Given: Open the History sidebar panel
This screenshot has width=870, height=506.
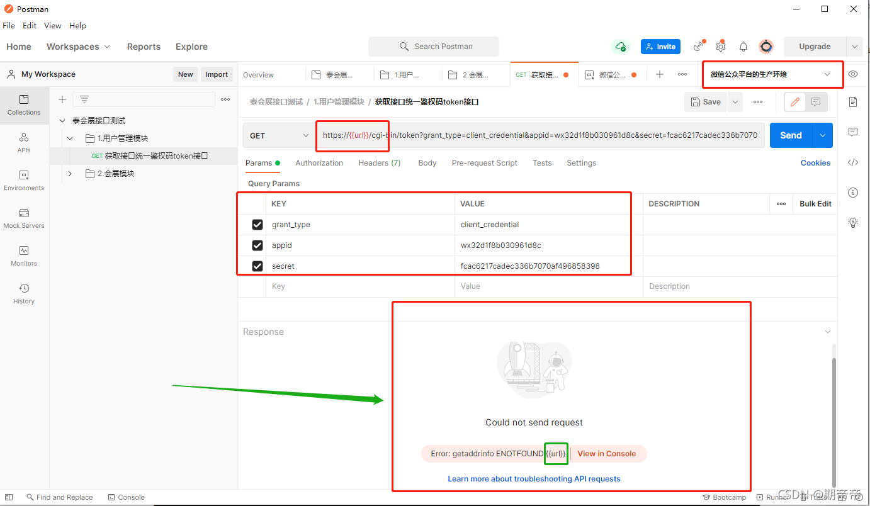Looking at the screenshot, I should (x=24, y=294).
